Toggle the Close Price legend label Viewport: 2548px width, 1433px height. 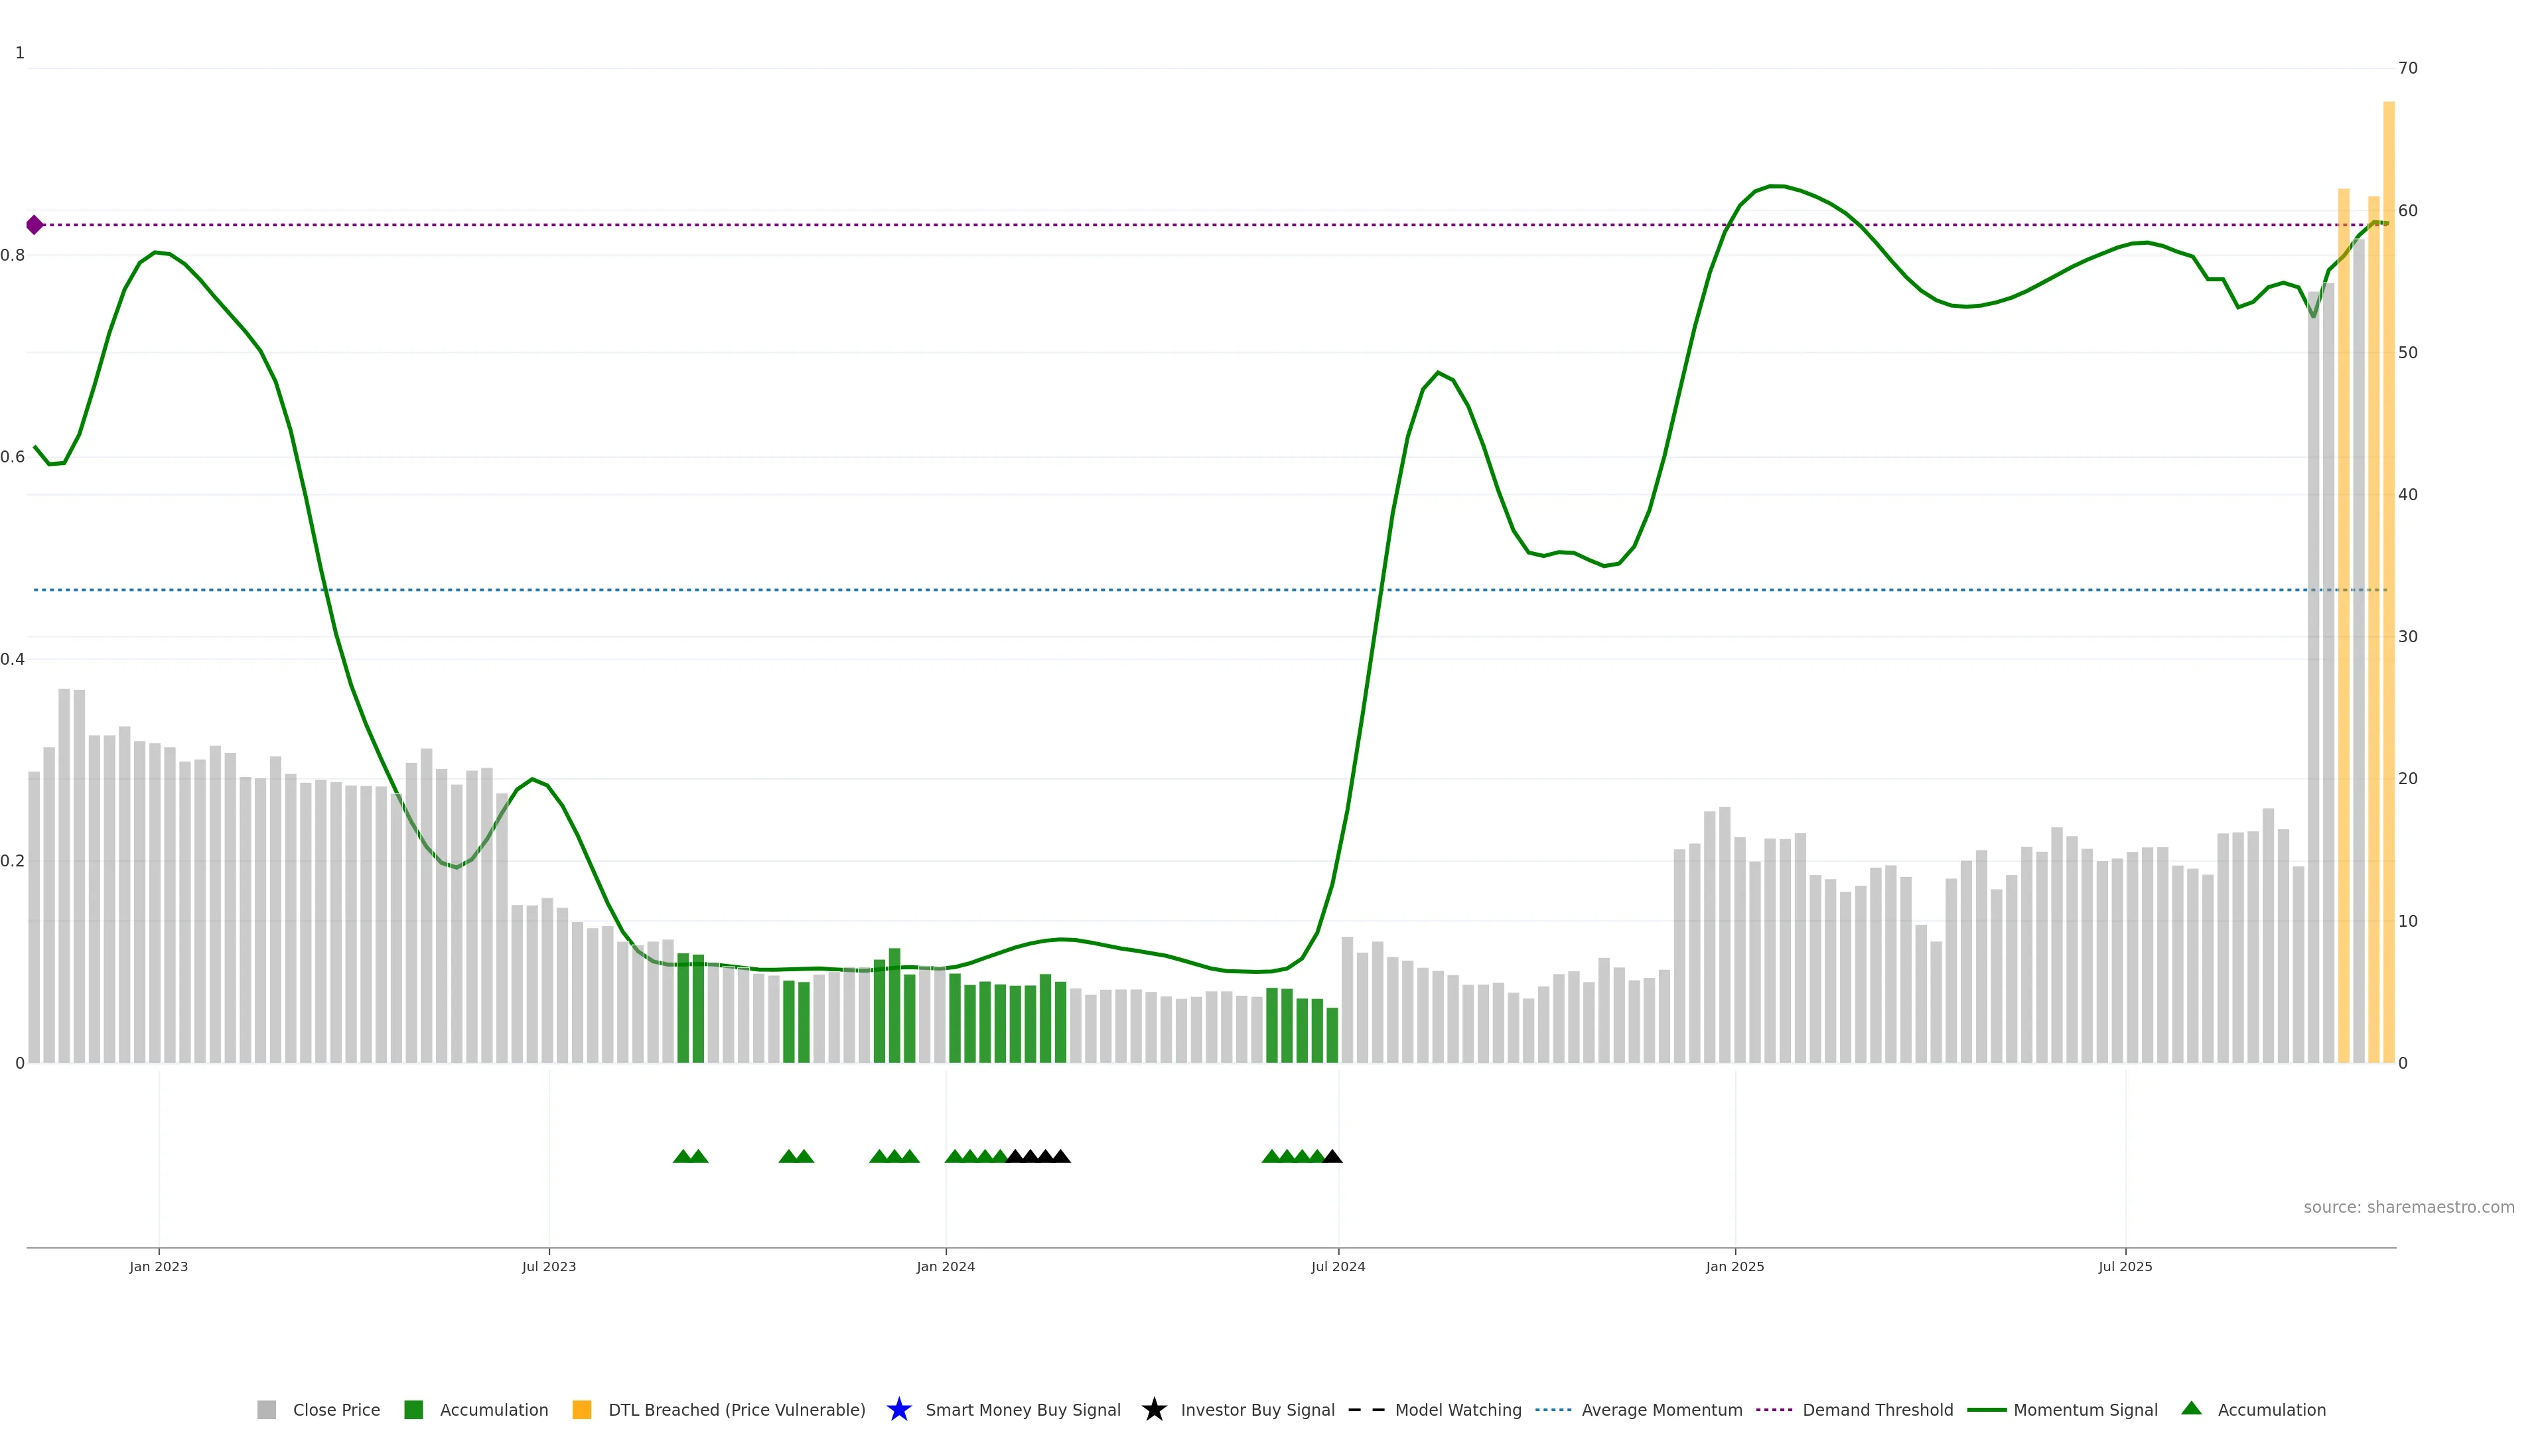click(x=336, y=1409)
